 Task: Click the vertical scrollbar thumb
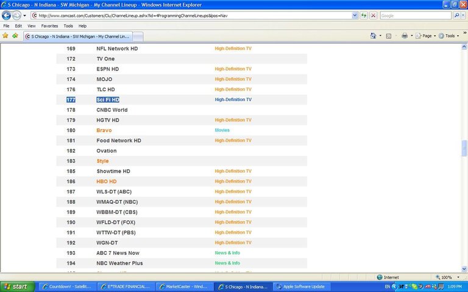point(464,148)
